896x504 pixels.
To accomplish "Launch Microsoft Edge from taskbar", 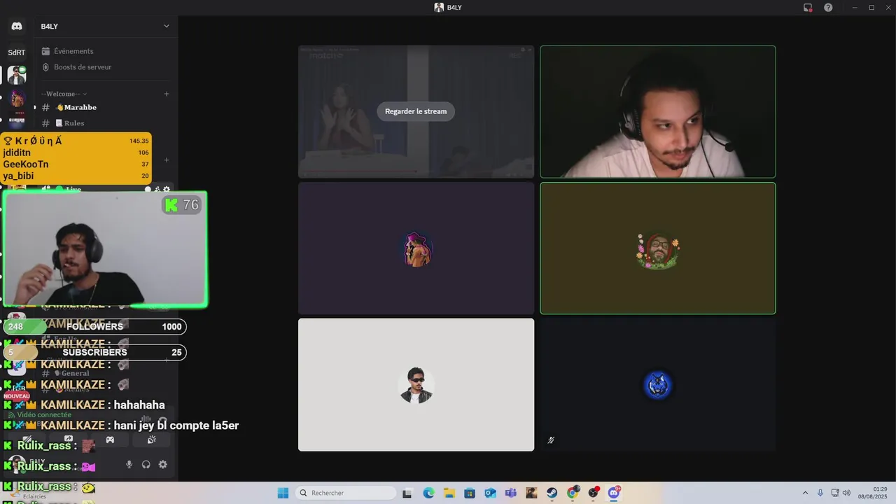I will pyautogui.click(x=428, y=493).
